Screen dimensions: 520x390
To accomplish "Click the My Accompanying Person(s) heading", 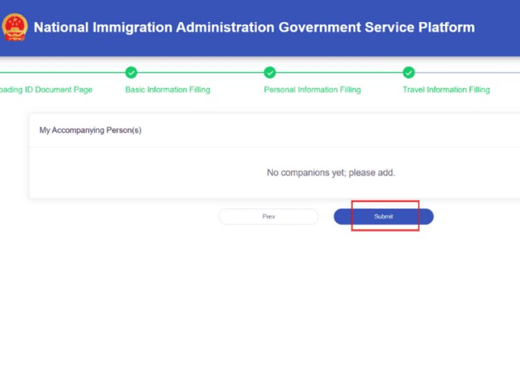I will [90, 130].
